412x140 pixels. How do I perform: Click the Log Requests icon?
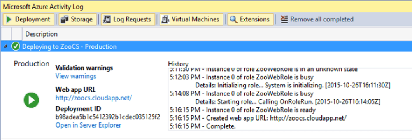pos(107,19)
